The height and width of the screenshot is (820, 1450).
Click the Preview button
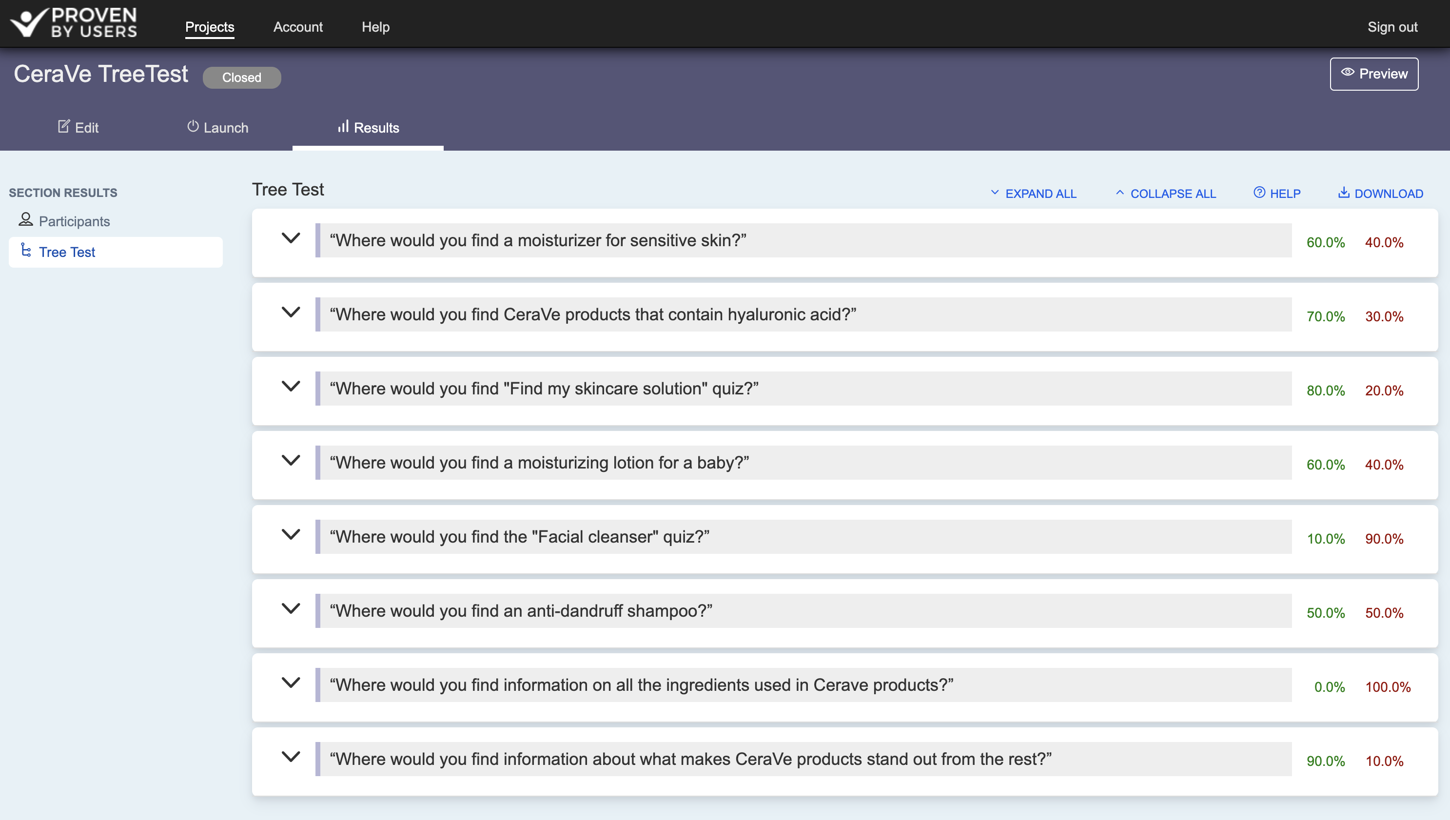[1374, 74]
